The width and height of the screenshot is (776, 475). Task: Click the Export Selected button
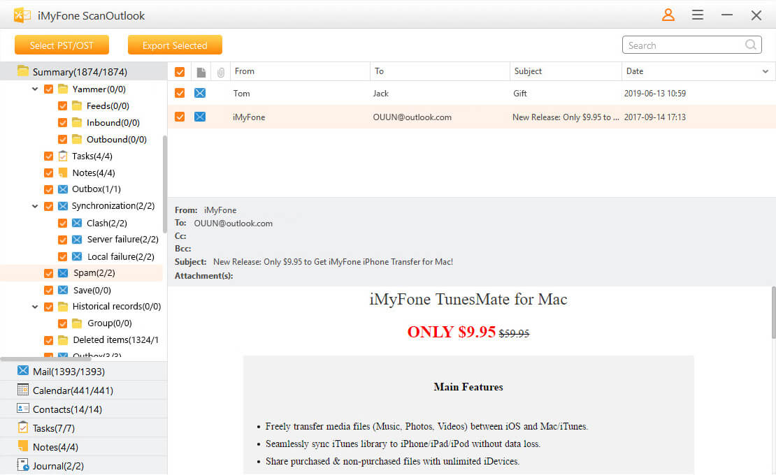pyautogui.click(x=175, y=44)
